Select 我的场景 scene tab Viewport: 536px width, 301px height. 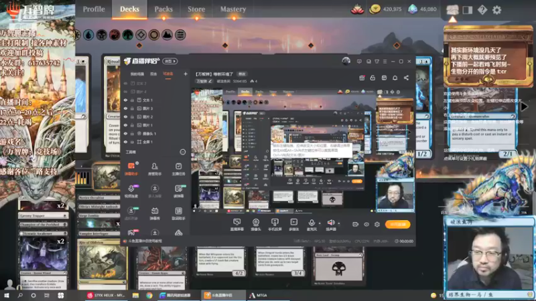click(137, 74)
